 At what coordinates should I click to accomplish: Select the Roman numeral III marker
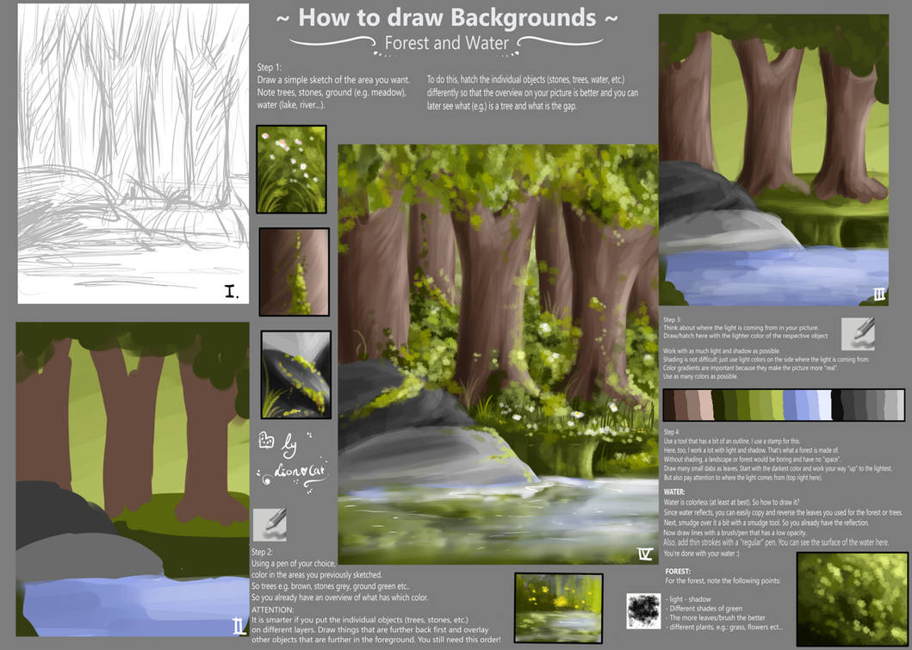[x=878, y=294]
